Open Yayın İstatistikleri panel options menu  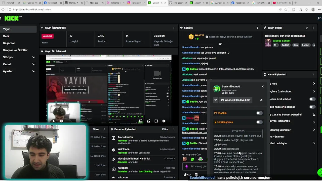[x=174, y=28]
